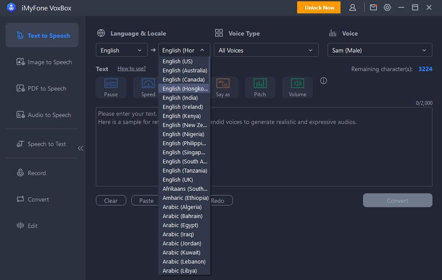Click the remaining characters count 3224
442x280 pixels.
coord(426,69)
